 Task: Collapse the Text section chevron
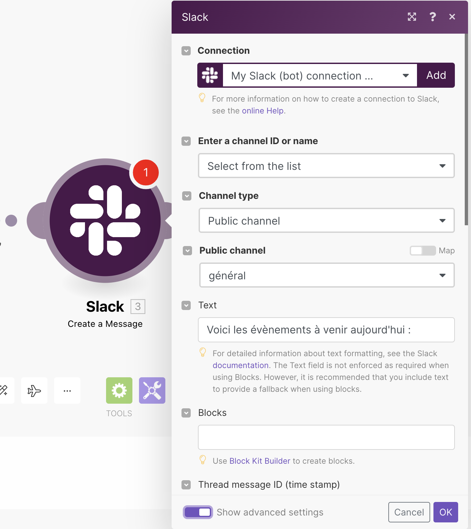click(186, 305)
